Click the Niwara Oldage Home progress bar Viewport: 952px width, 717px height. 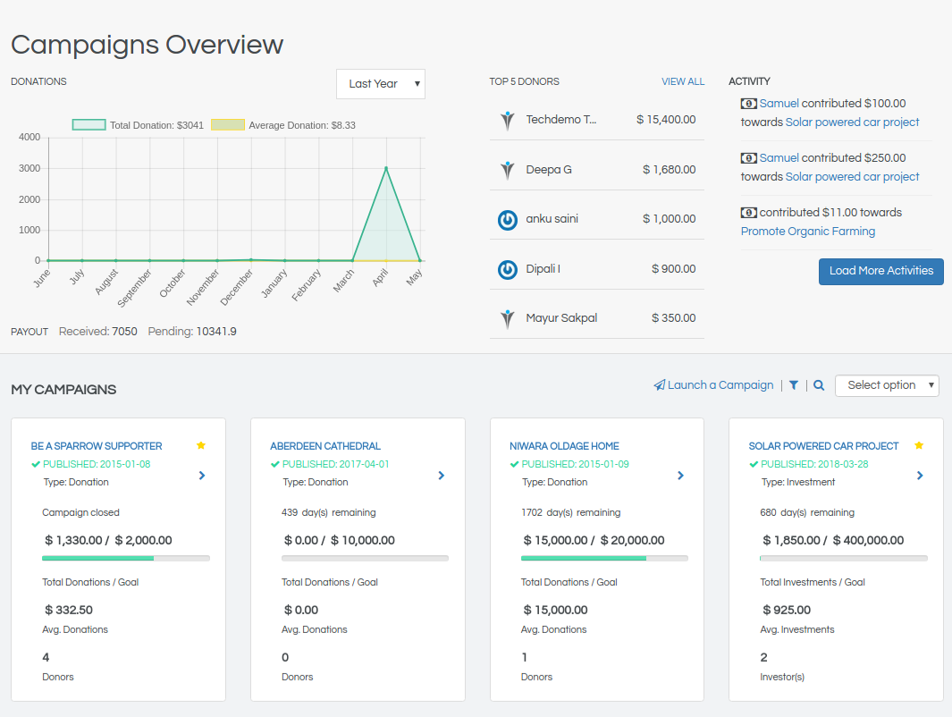(604, 558)
